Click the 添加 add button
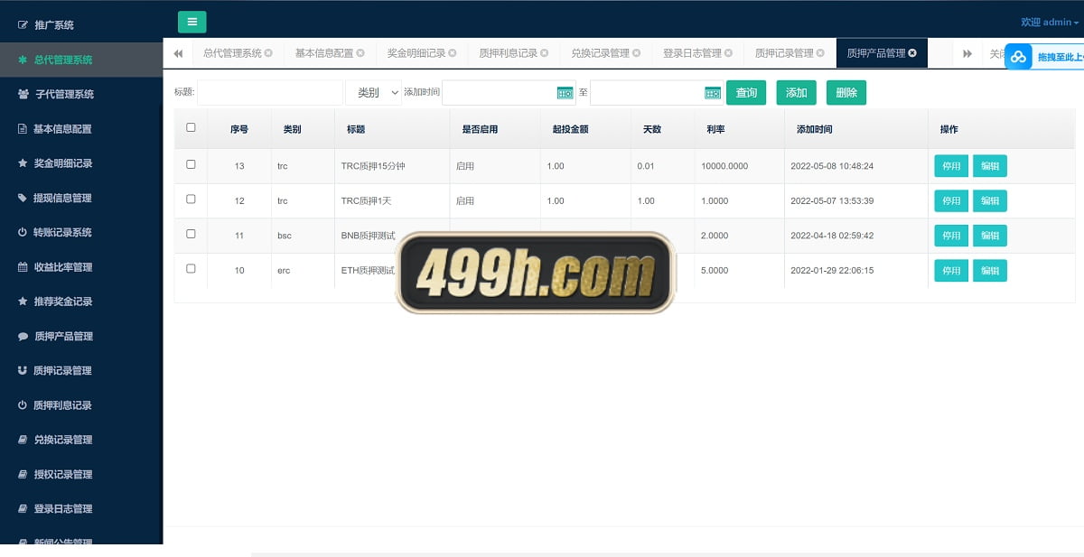The image size is (1084, 557). pyautogui.click(x=796, y=93)
